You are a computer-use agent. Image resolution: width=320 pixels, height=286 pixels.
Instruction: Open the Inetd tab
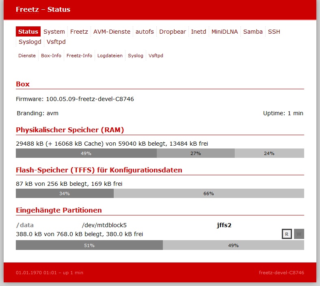point(199,32)
